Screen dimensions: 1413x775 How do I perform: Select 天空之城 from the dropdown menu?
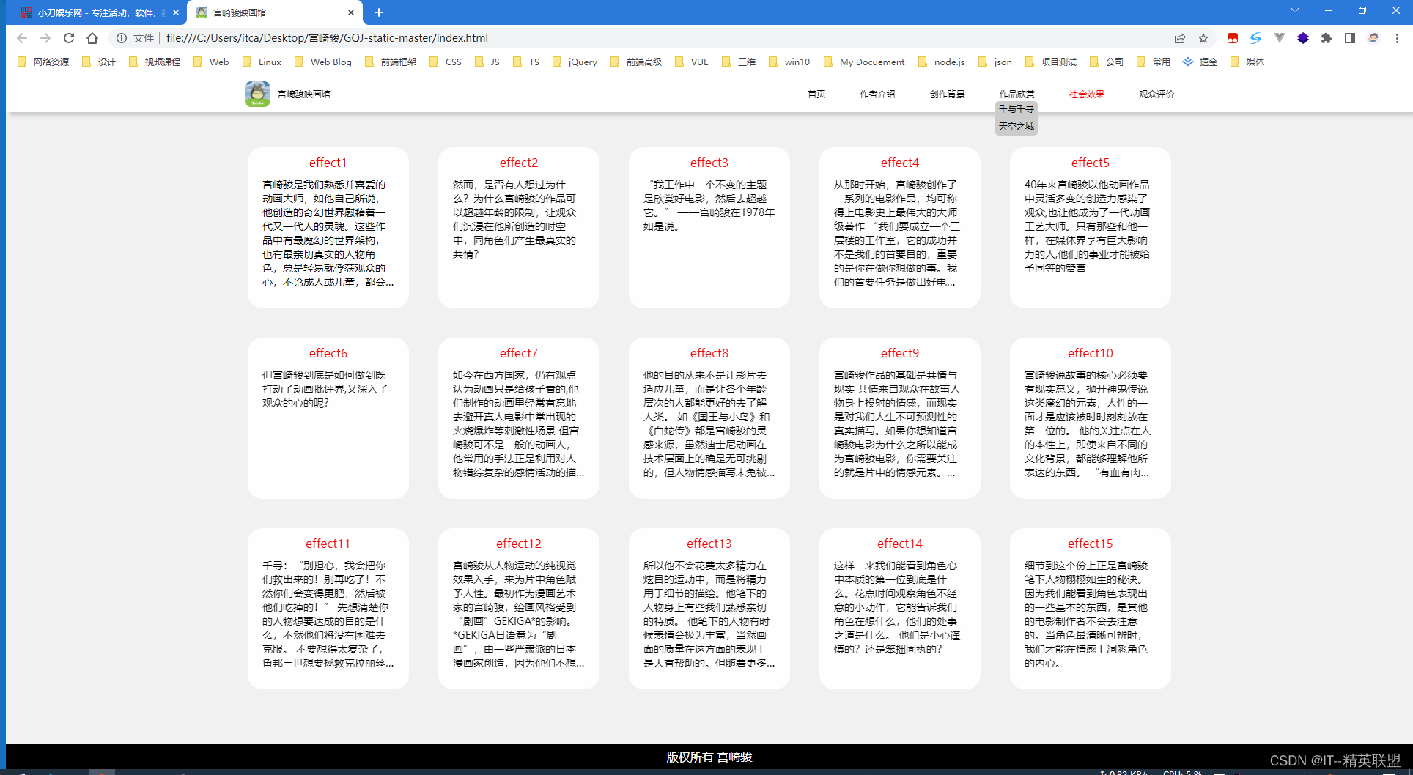coord(1017,126)
